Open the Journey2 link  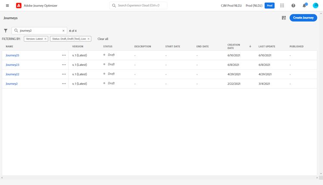tap(12, 83)
